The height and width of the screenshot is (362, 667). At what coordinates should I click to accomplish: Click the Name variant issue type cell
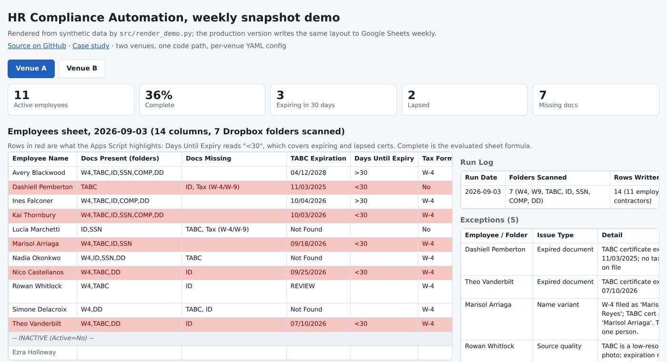(x=565, y=319)
